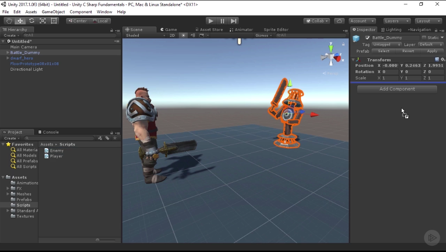Toggle Battle_Dummy active checkbox

pos(368,38)
